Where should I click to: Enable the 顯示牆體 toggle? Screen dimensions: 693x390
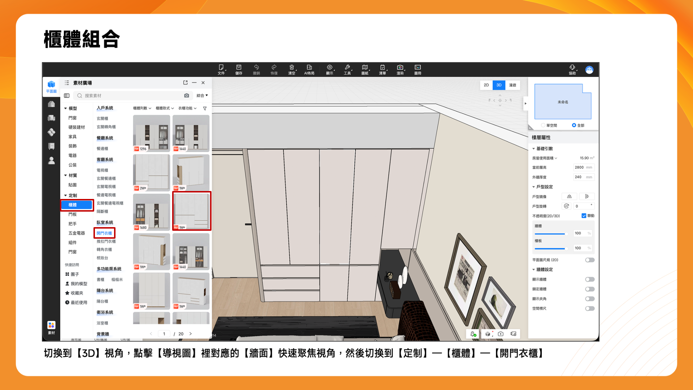click(589, 279)
